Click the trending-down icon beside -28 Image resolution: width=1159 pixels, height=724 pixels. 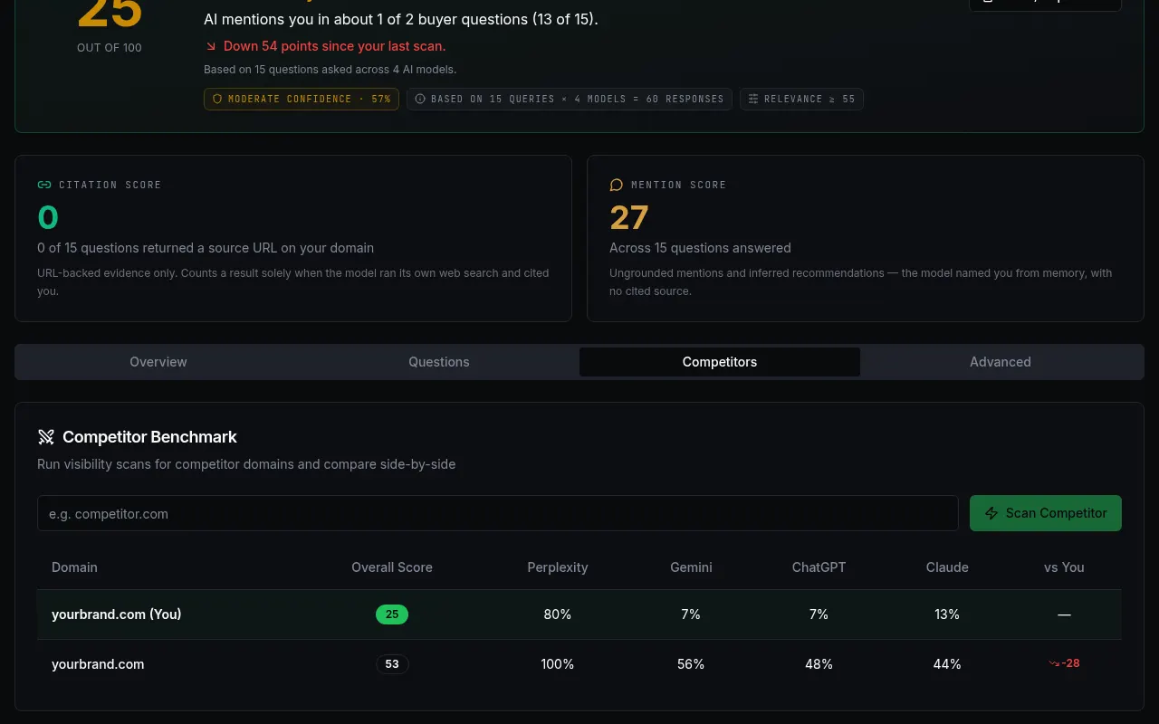click(1054, 663)
